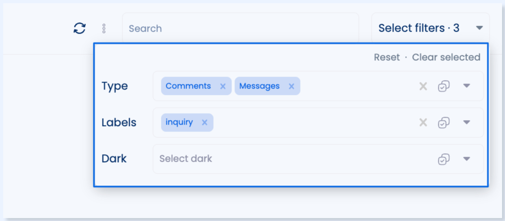Select the inquiry chip label

click(179, 123)
